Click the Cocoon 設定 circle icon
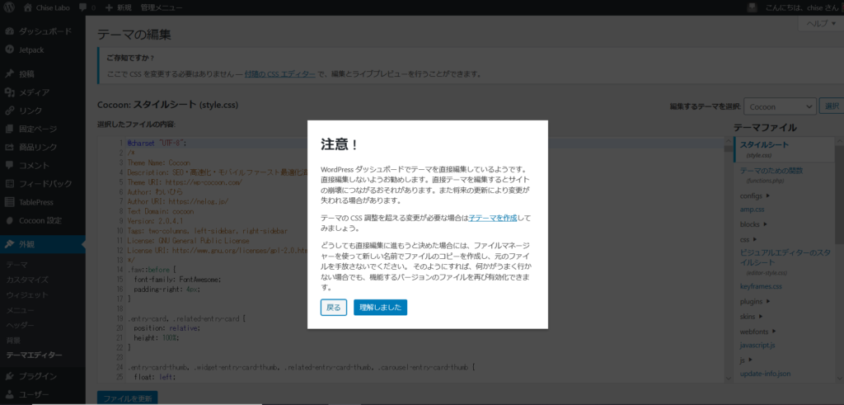This screenshot has height=405, width=844. 9,220
